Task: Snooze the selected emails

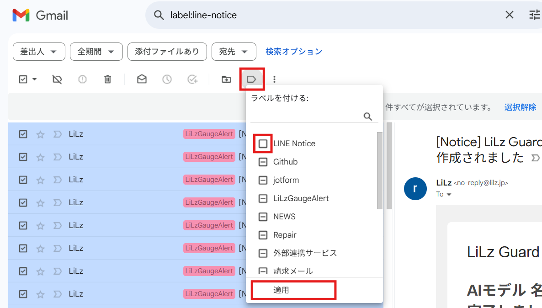Action: (x=166, y=79)
